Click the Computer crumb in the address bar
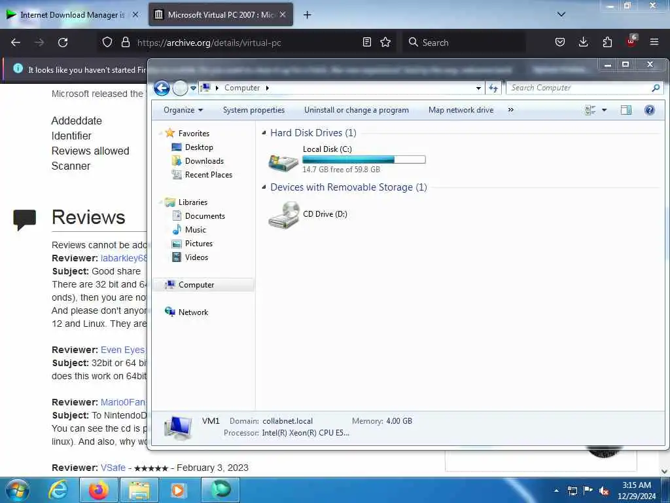This screenshot has width=670, height=503. [x=242, y=88]
